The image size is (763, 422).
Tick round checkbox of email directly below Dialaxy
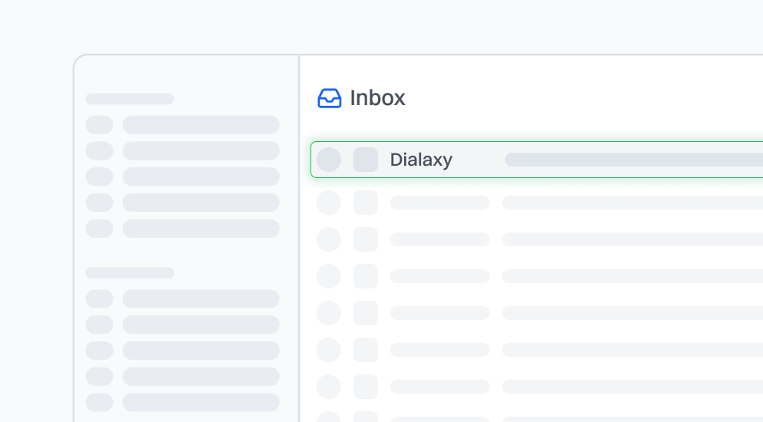tap(329, 203)
